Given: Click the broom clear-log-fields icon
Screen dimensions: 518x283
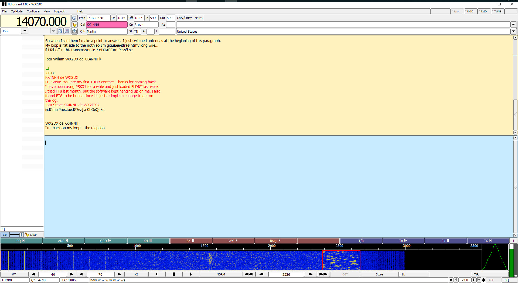Looking at the screenshot, I should pos(74,25).
